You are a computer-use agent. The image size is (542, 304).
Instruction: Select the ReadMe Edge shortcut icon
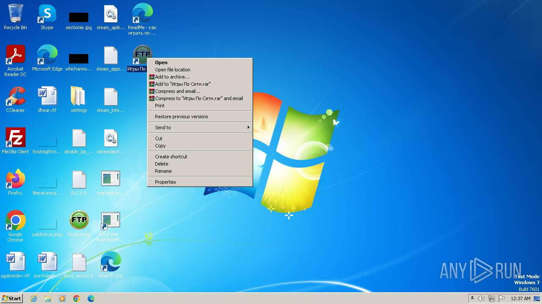142,19
